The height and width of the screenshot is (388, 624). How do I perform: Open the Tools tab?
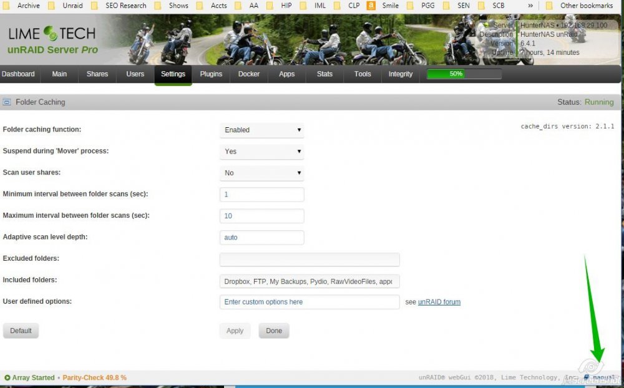(x=363, y=74)
